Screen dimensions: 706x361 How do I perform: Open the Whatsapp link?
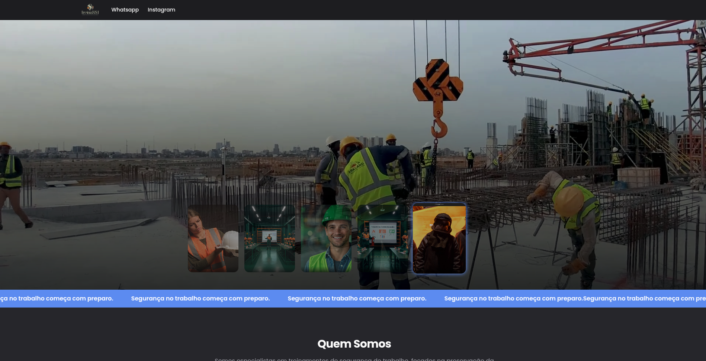125,10
